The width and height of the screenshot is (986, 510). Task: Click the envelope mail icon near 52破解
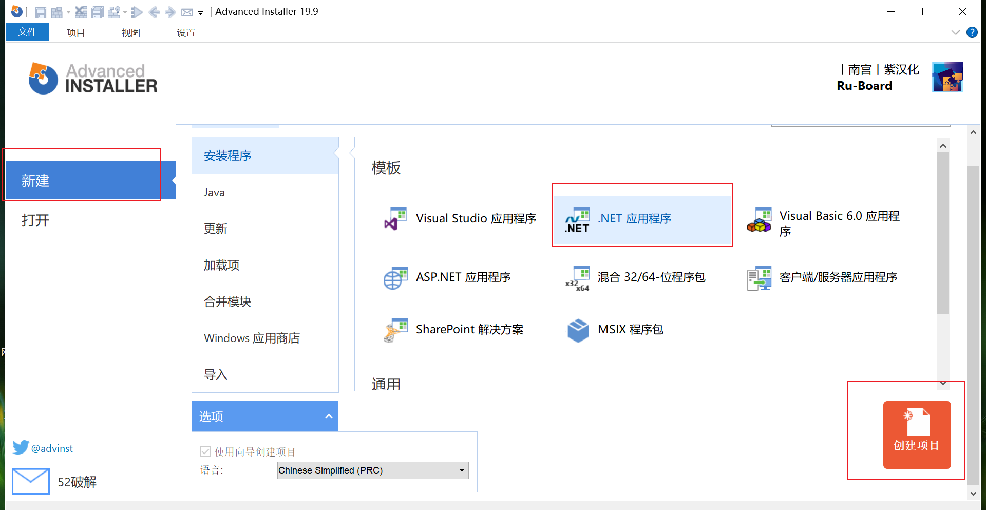(x=31, y=481)
